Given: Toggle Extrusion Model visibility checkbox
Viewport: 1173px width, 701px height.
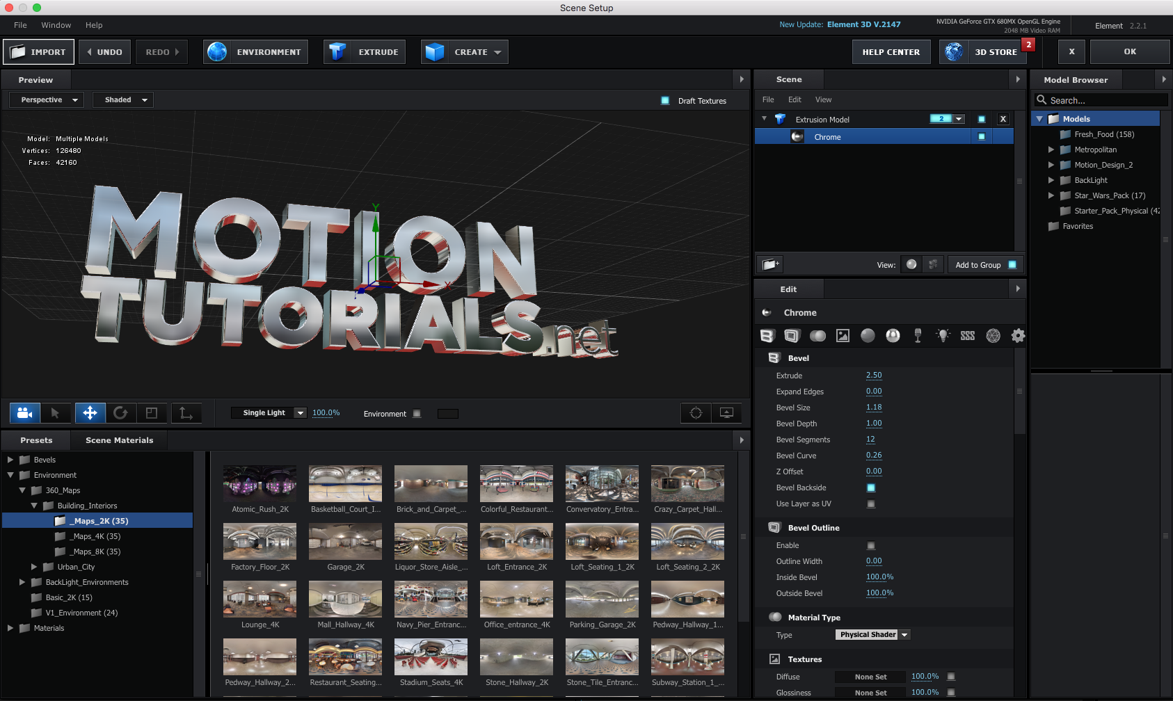Looking at the screenshot, I should pyautogui.click(x=982, y=119).
